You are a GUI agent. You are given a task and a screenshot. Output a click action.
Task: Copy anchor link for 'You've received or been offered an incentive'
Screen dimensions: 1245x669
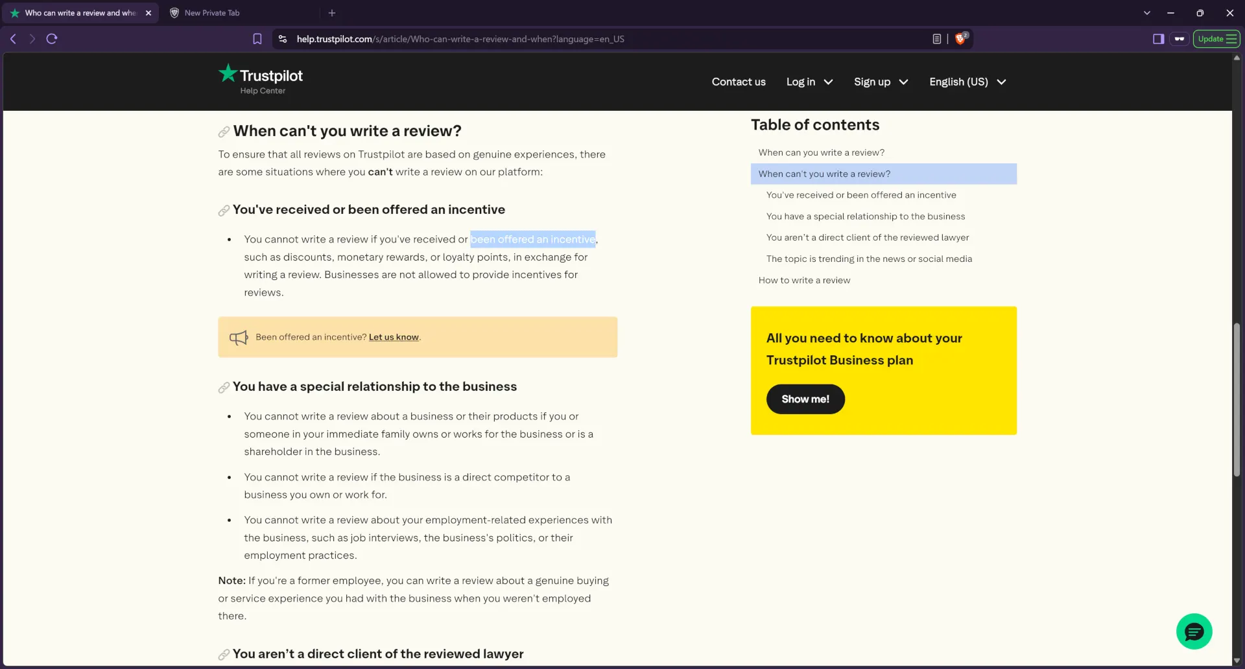pos(224,211)
